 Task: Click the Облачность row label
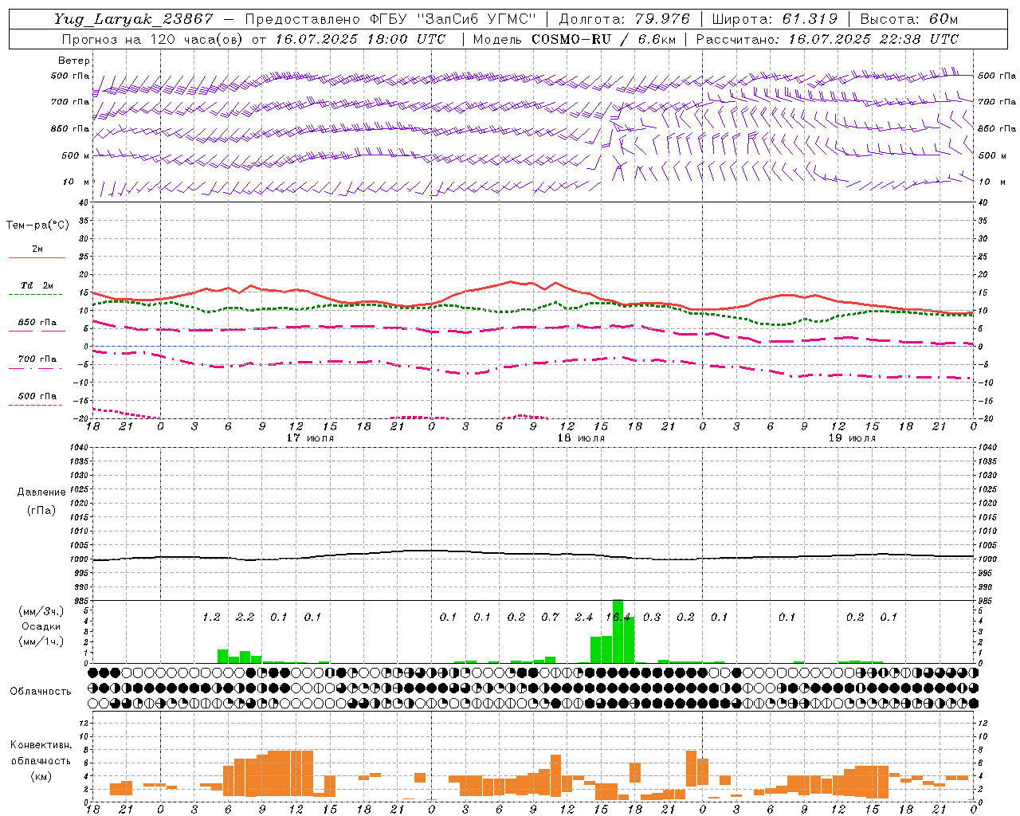point(41,691)
